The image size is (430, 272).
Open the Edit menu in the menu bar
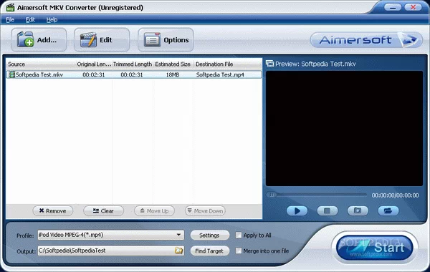point(30,20)
